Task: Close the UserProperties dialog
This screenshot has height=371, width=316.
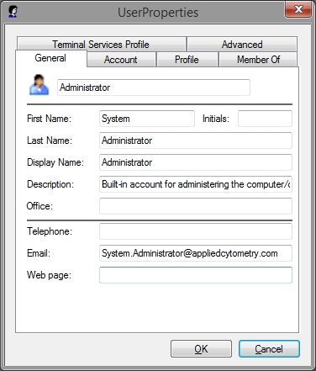Action: pos(298,9)
